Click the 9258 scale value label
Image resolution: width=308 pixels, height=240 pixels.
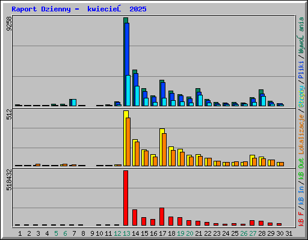(9, 24)
